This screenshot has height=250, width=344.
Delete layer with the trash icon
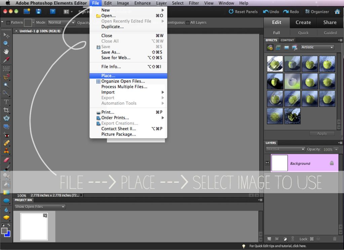click(x=334, y=239)
